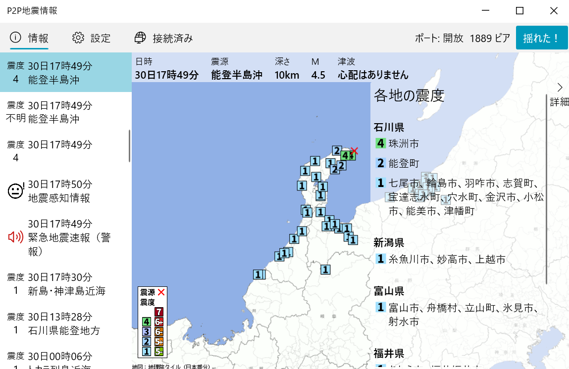The width and height of the screenshot is (569, 369).
Task: Open the 石川県能登地方 13時28分 earthquake entry
Action: click(x=65, y=323)
